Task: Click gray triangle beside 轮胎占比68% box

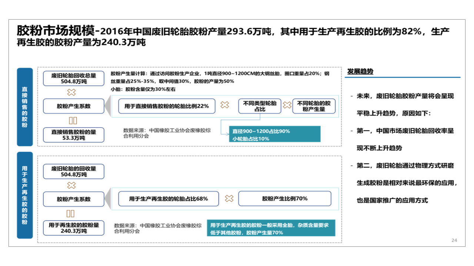Action: [x=108, y=199]
